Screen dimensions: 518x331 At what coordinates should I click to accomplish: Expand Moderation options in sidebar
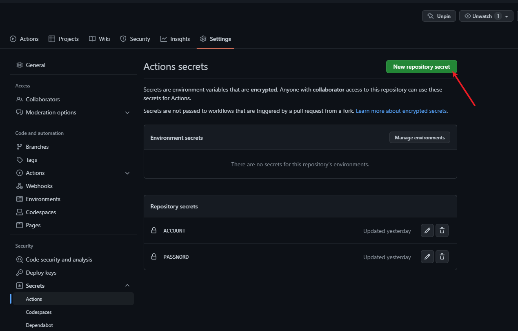coord(127,113)
